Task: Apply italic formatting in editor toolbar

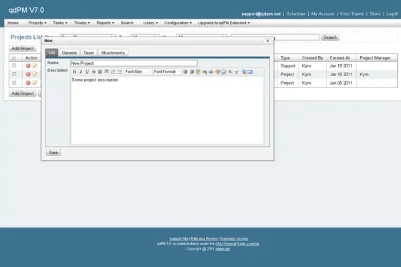Action: 81,71
